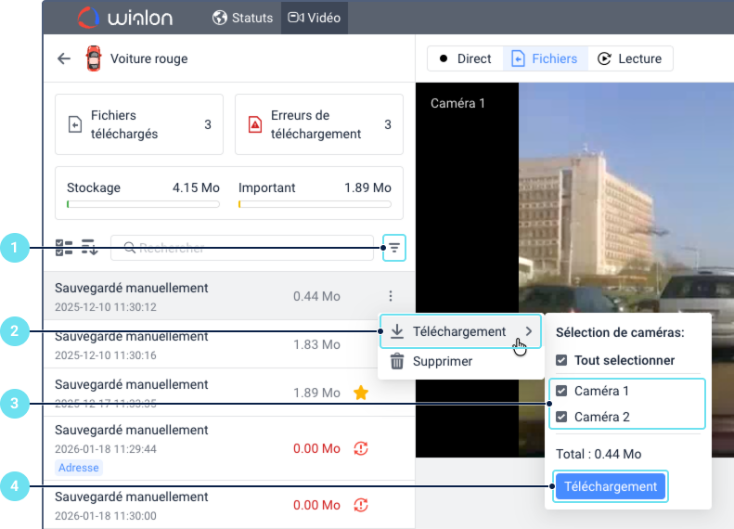This screenshot has width=734, height=529.
Task: Select the Fichiers mode tab
Action: [546, 58]
